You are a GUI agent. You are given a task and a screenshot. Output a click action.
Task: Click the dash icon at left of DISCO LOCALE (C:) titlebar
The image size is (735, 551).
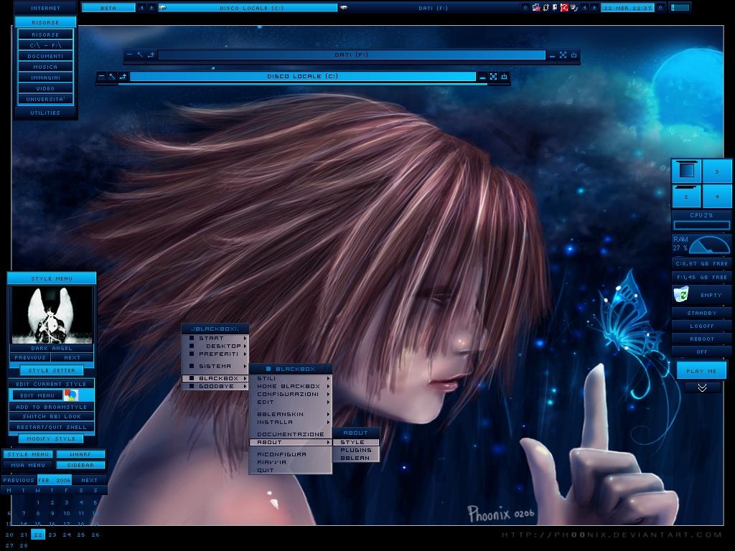101,76
